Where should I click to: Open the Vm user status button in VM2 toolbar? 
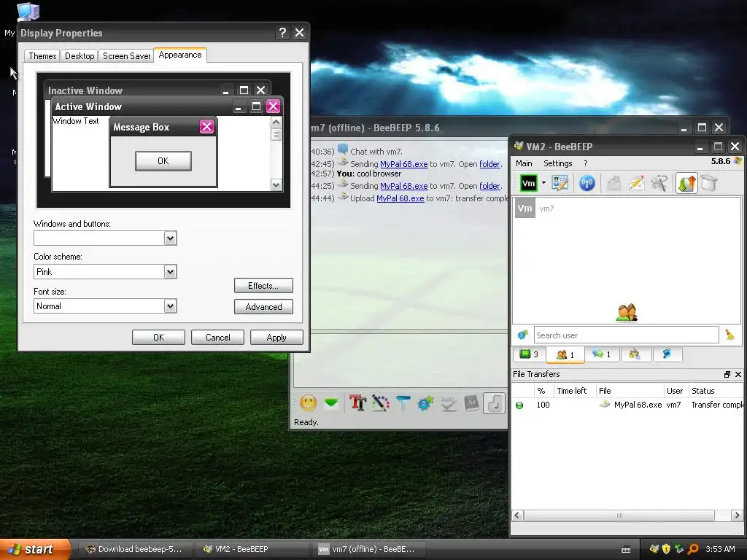pos(528,183)
